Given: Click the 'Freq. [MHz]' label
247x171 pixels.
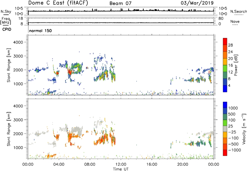Looking at the screenshot, I should (6, 21).
